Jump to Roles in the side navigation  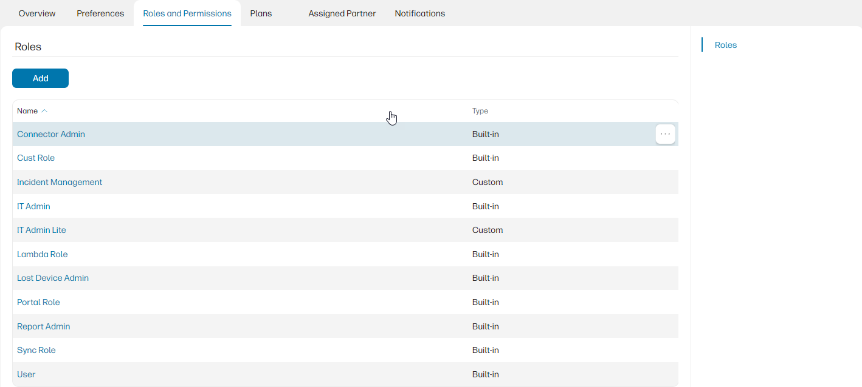(725, 45)
